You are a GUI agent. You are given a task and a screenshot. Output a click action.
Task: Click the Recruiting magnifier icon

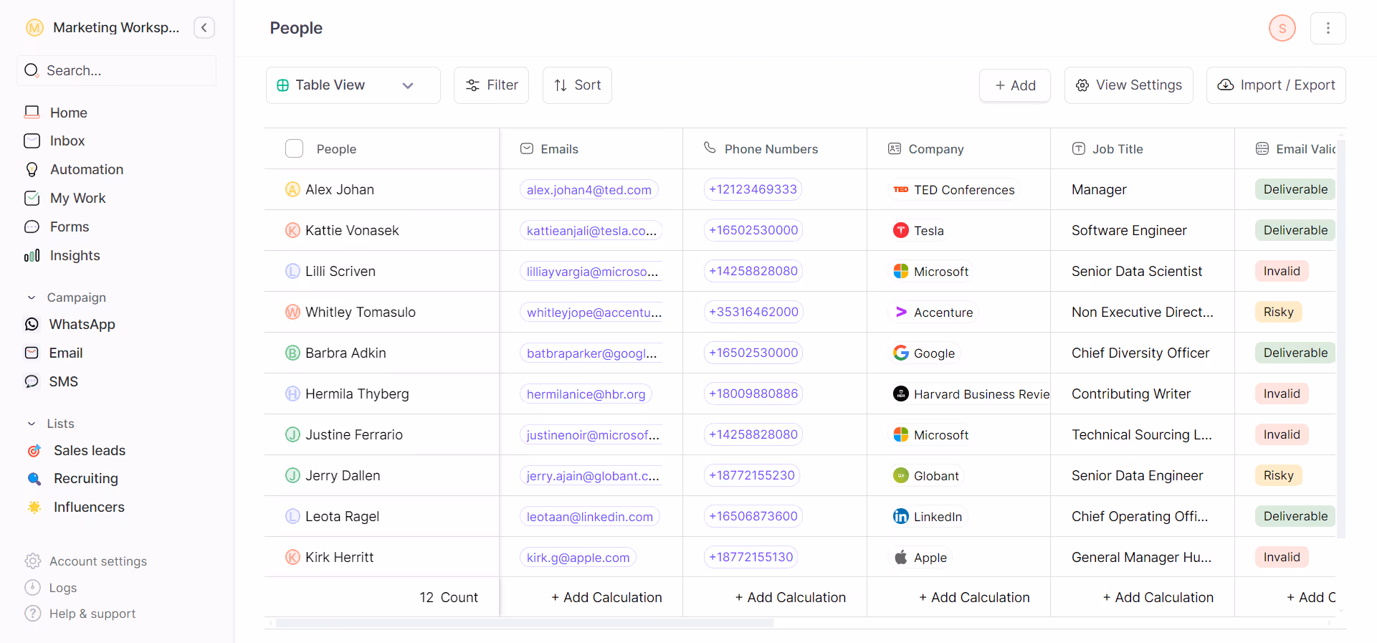[34, 478]
